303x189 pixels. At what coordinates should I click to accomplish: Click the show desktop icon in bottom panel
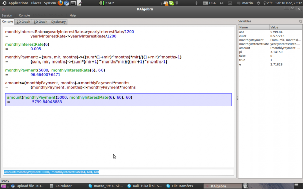(4, 186)
